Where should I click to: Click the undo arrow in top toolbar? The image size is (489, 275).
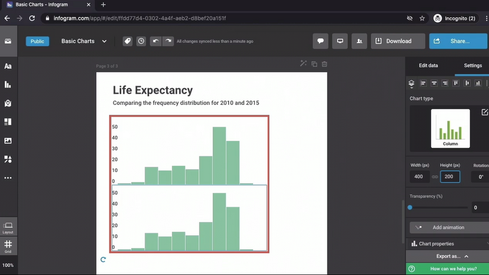pos(156,41)
